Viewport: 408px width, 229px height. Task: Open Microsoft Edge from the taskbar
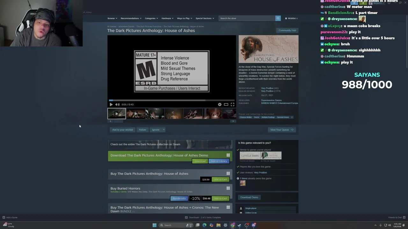(x=204, y=225)
